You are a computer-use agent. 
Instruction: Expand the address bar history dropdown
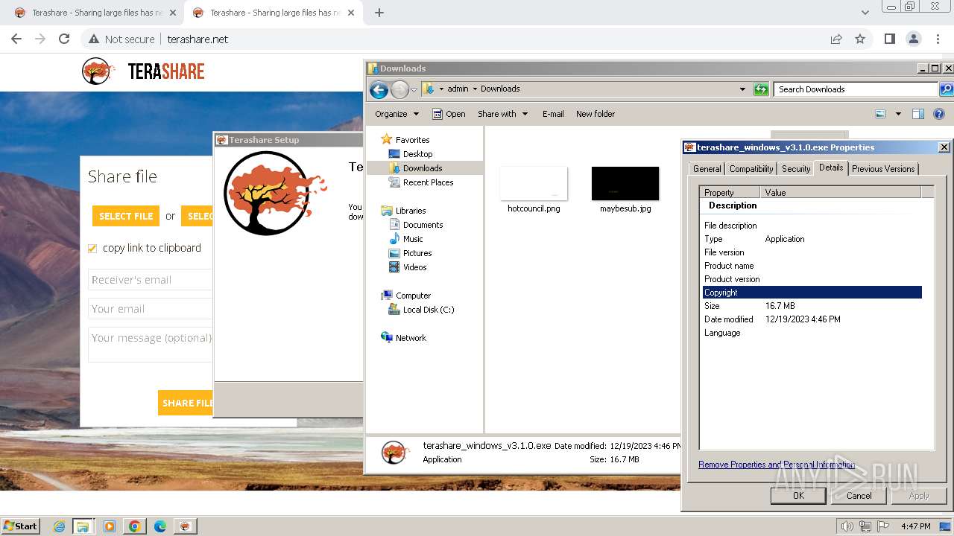click(742, 89)
